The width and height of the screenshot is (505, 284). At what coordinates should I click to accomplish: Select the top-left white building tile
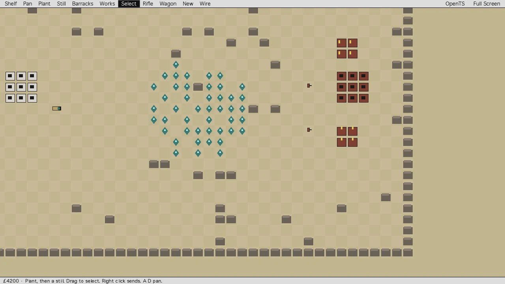tap(10, 76)
